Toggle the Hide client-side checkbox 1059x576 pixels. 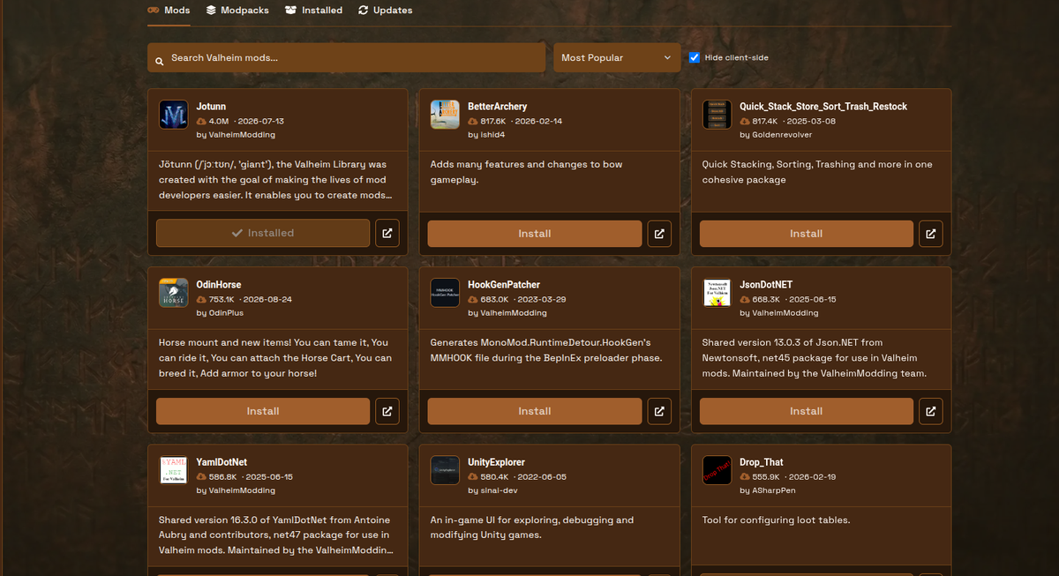click(x=695, y=57)
